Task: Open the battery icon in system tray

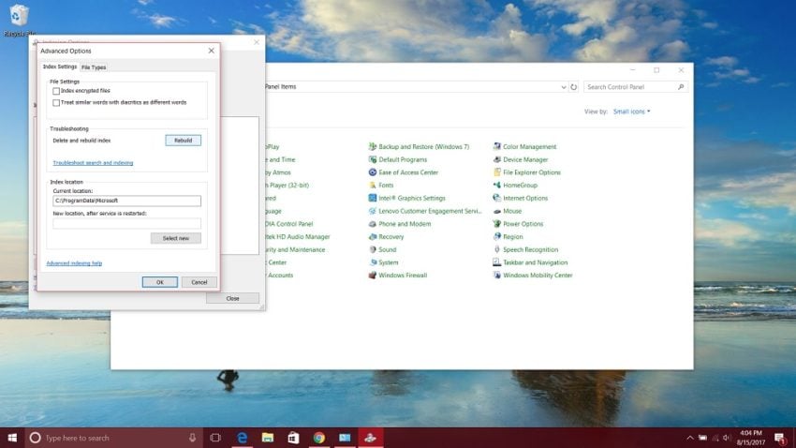Action: coord(702,438)
